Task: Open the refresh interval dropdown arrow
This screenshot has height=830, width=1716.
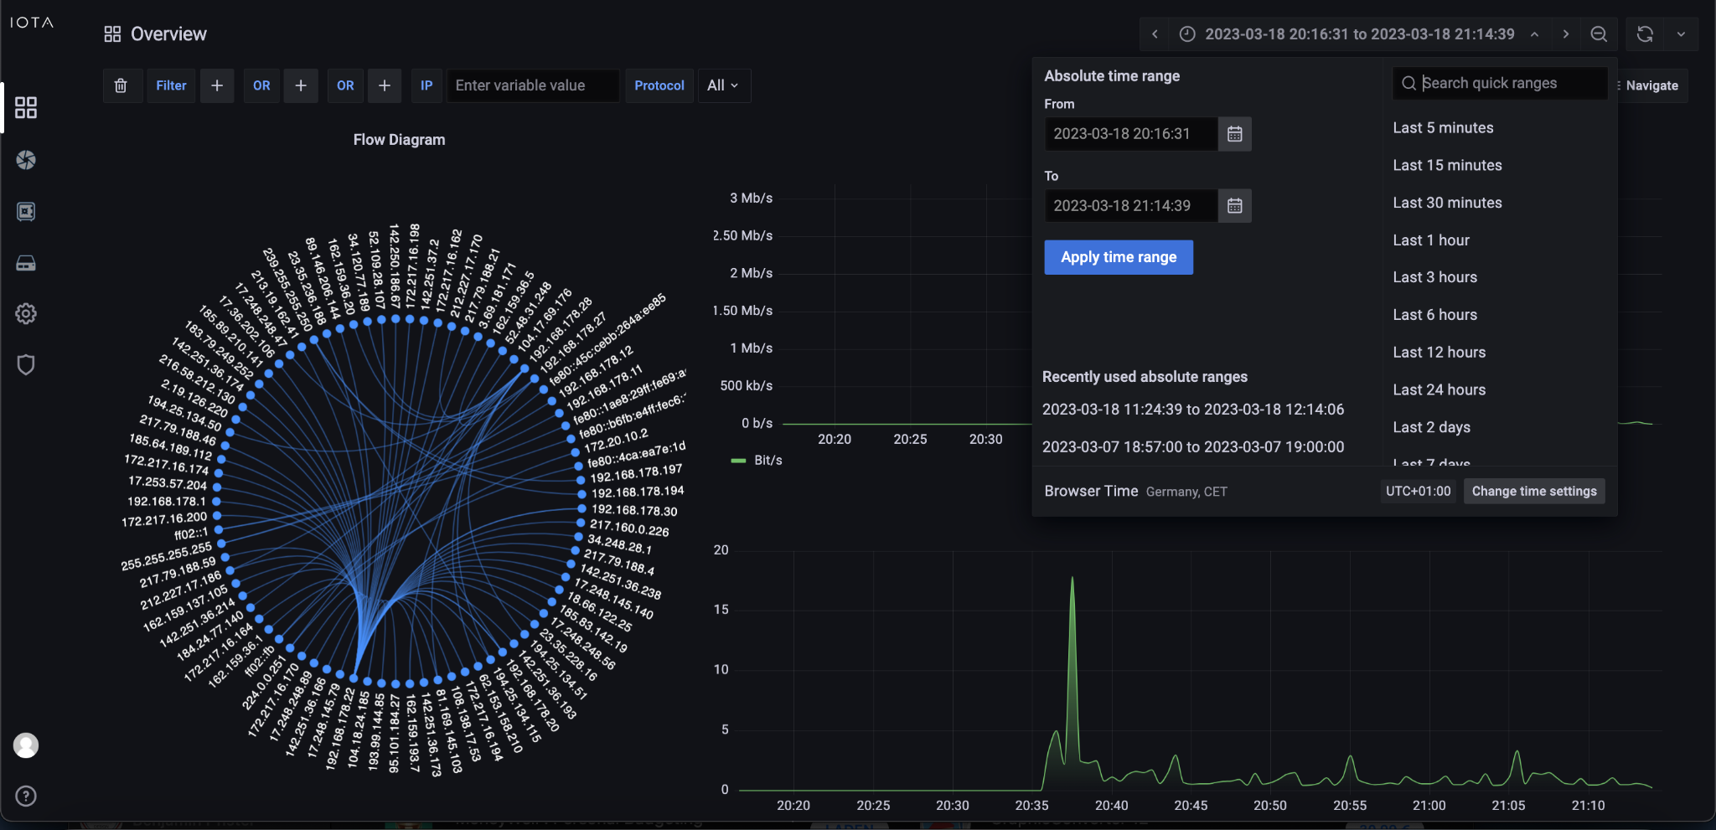Action: [1681, 34]
